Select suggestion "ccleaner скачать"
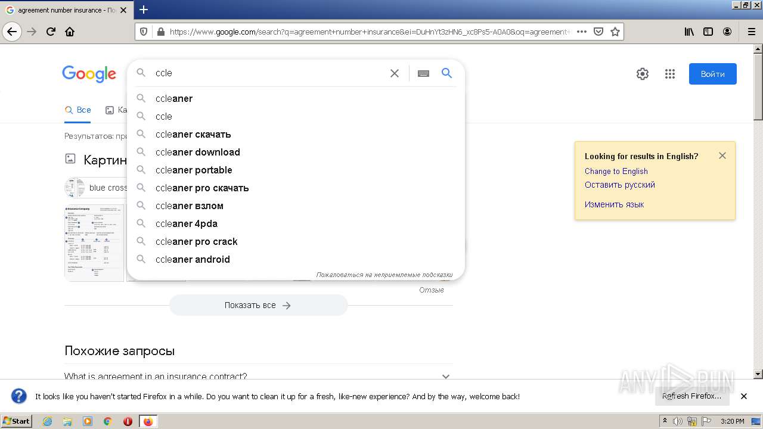The width and height of the screenshot is (763, 429). point(296,134)
